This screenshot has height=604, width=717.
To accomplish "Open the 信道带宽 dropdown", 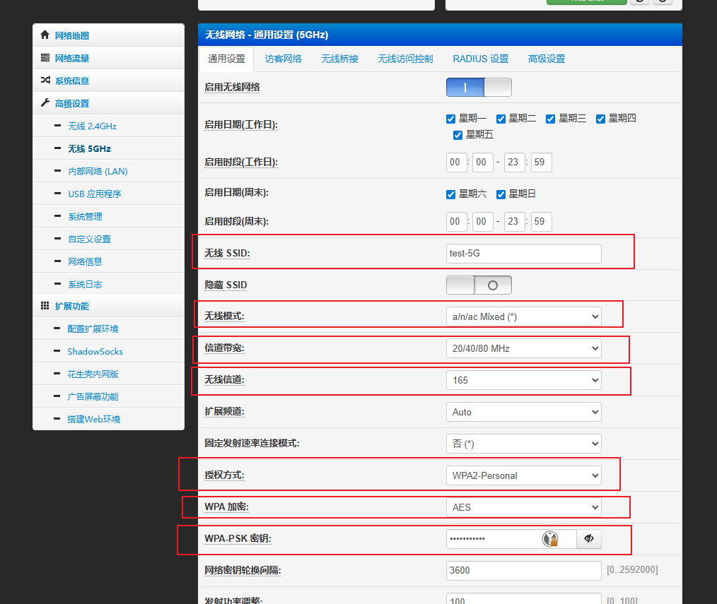I will (523, 348).
